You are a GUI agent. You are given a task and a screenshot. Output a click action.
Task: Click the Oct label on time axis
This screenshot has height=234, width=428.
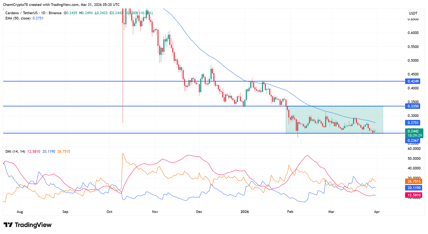(x=109, y=212)
